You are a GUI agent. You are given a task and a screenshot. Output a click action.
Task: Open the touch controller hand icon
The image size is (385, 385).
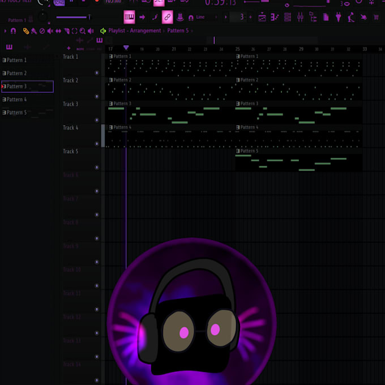[x=364, y=17]
